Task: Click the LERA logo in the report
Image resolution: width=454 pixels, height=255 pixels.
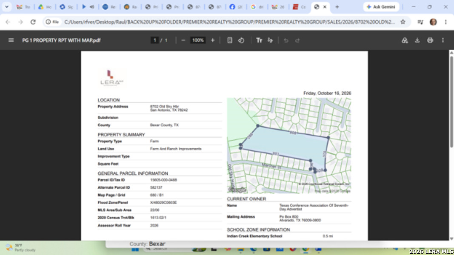Action: click(x=111, y=78)
